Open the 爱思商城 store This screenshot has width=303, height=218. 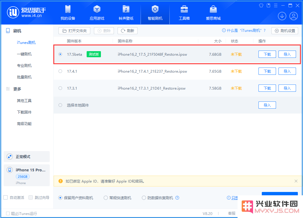pyautogui.click(x=213, y=13)
